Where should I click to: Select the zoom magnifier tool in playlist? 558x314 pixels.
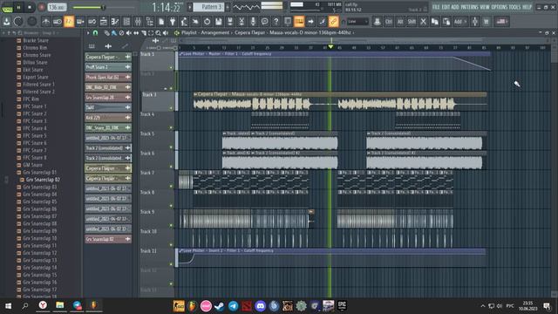pyautogui.click(x=158, y=33)
